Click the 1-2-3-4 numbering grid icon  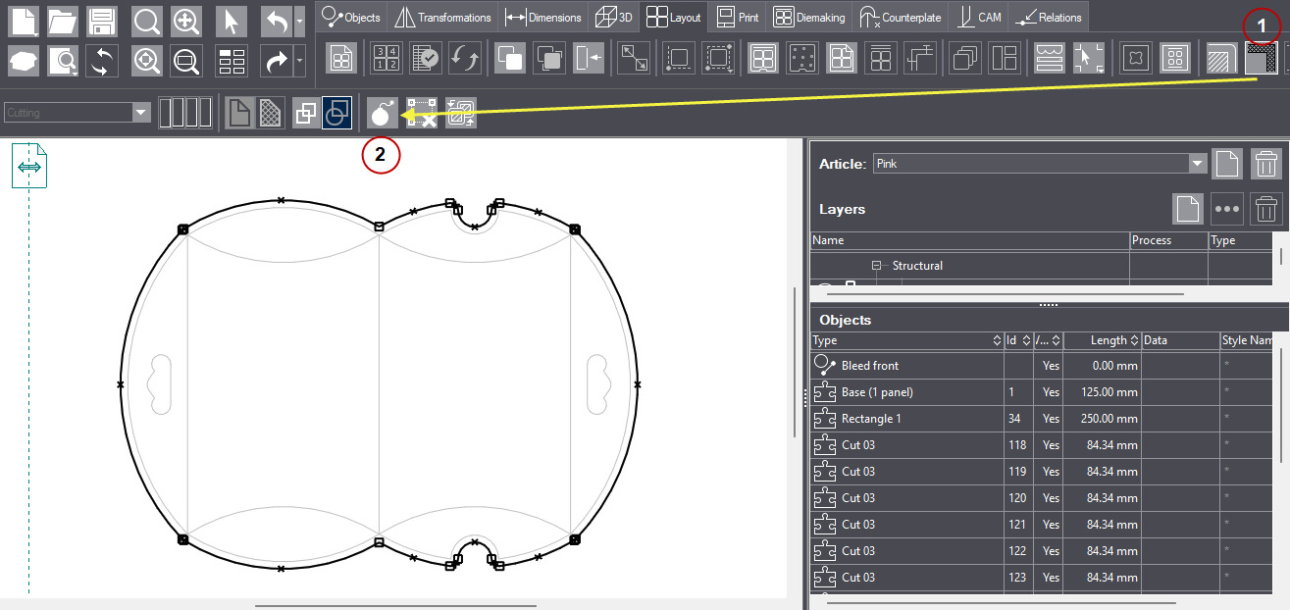coord(386,59)
